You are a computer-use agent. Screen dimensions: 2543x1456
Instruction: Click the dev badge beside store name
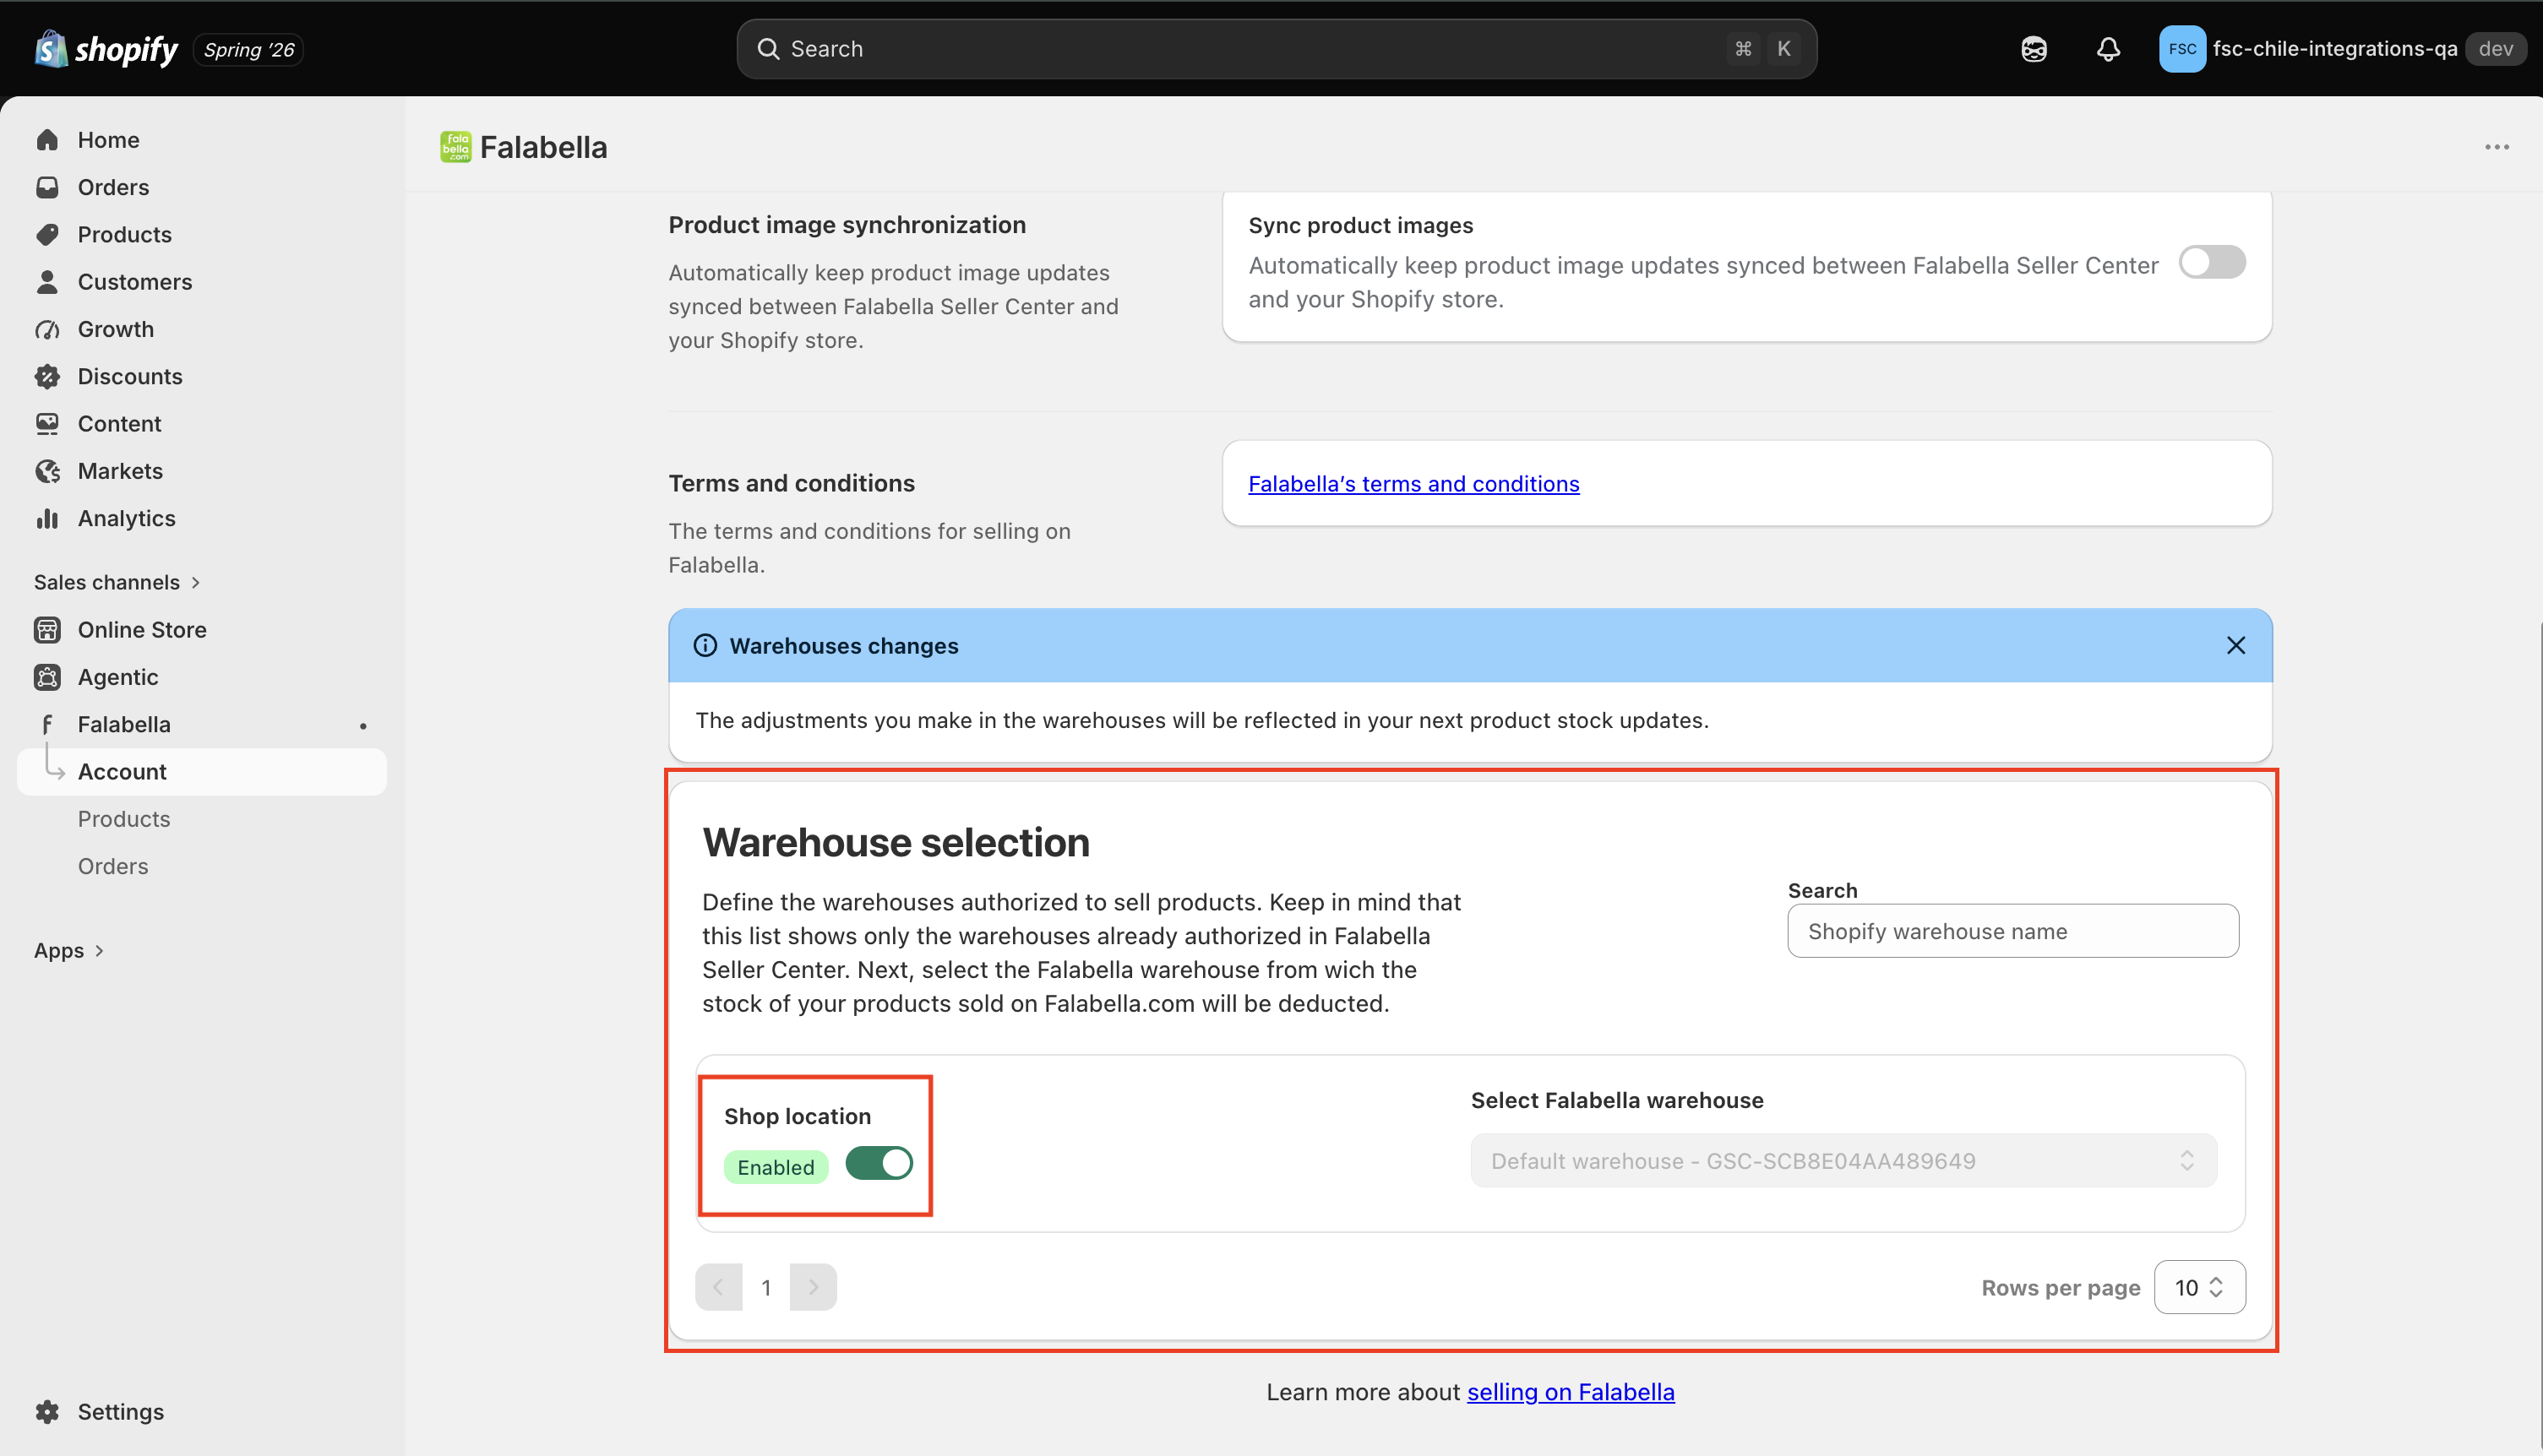(x=2495, y=49)
